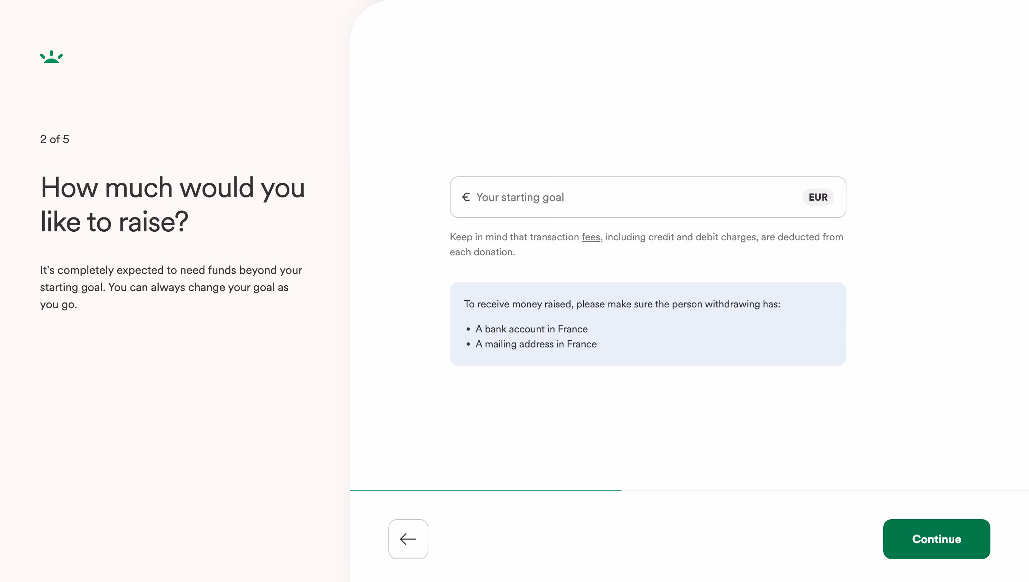Select 'A mailing address in France' text
Image resolution: width=1029 pixels, height=582 pixels.
point(536,344)
